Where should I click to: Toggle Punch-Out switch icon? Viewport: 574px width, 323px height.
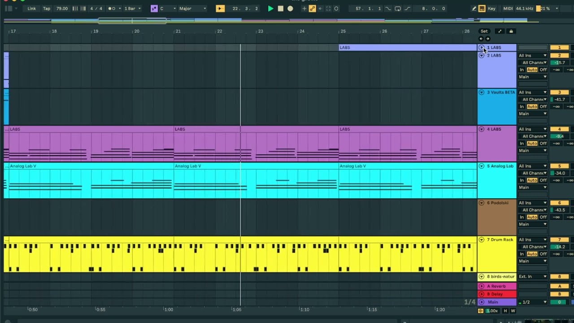[407, 9]
